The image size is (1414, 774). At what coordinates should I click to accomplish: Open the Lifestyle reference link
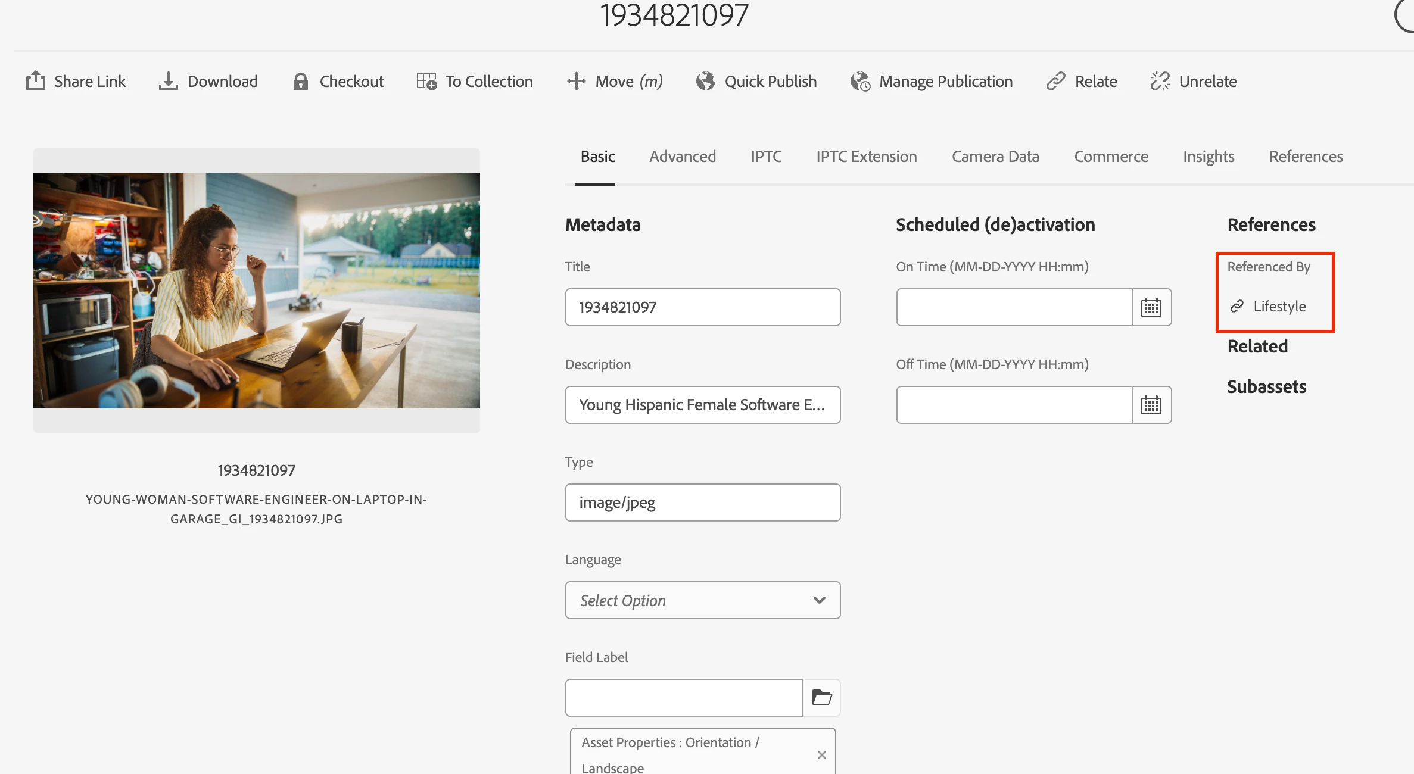click(x=1279, y=307)
